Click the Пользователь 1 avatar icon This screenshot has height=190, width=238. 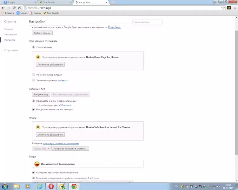(x=37, y=164)
